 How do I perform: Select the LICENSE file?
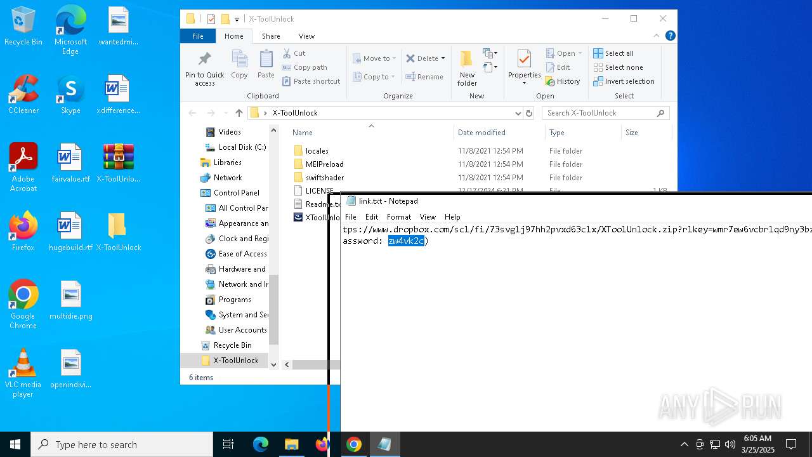[x=319, y=190]
